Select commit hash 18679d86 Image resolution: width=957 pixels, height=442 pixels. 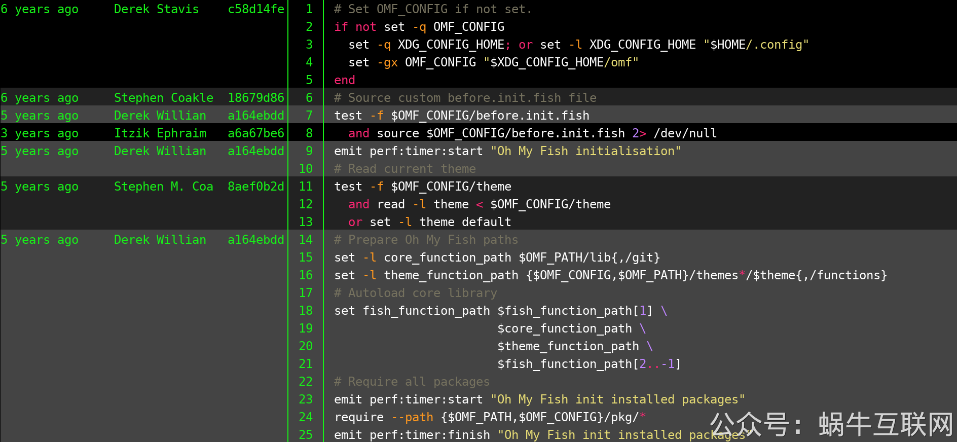[256, 98]
